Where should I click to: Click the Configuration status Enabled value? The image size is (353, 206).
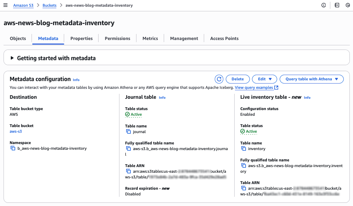pyautogui.click(x=247, y=114)
